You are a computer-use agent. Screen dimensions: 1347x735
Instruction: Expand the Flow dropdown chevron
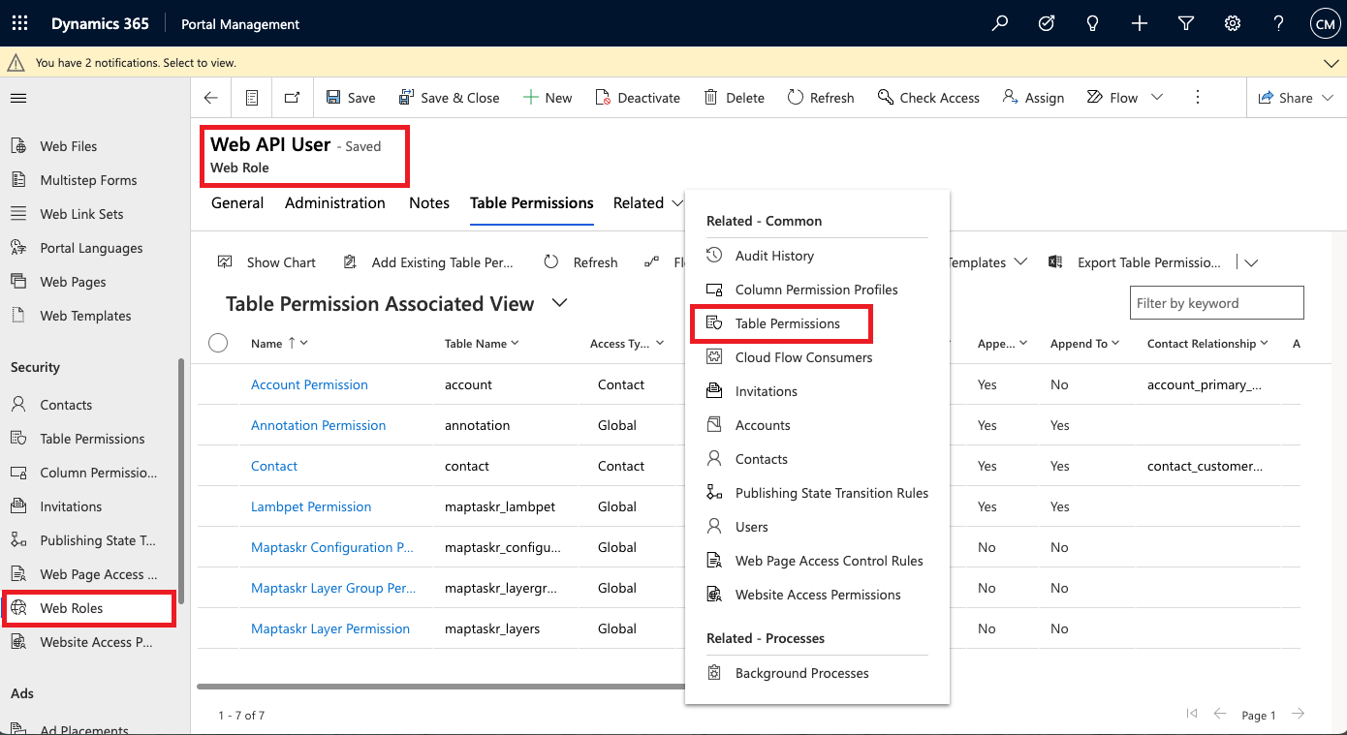point(1157,98)
